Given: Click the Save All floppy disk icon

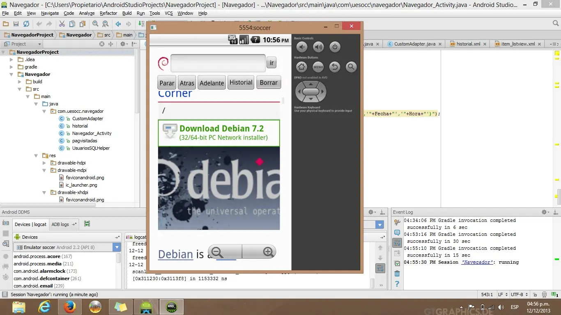Looking at the screenshot, I should (x=16, y=24).
